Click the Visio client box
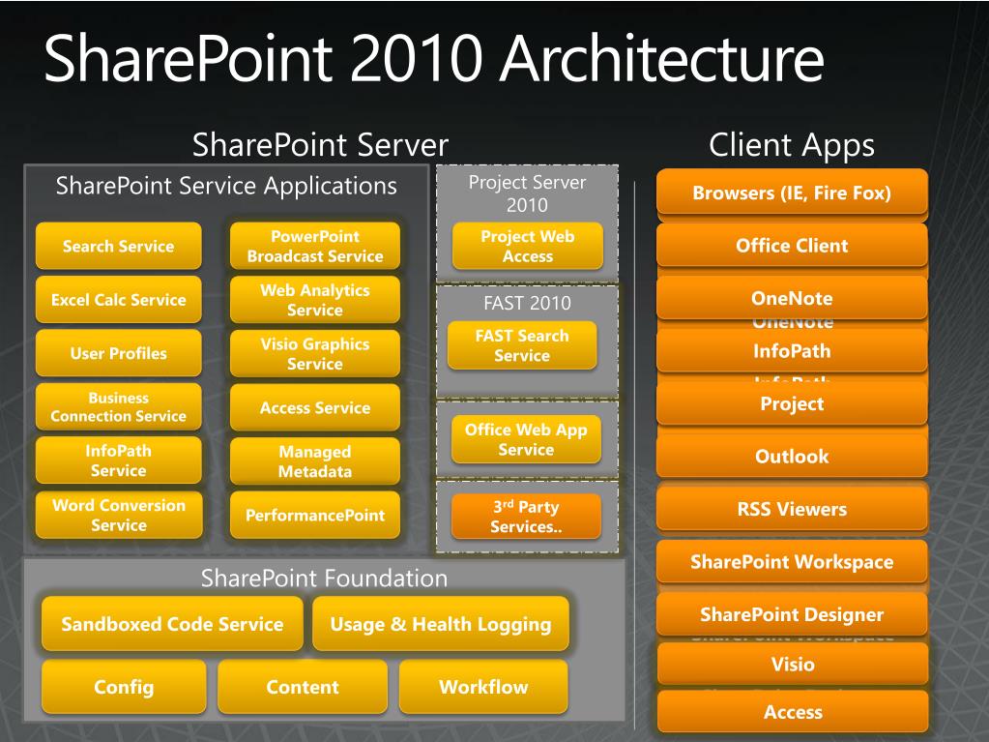Image resolution: width=989 pixels, height=742 pixels. 793,663
